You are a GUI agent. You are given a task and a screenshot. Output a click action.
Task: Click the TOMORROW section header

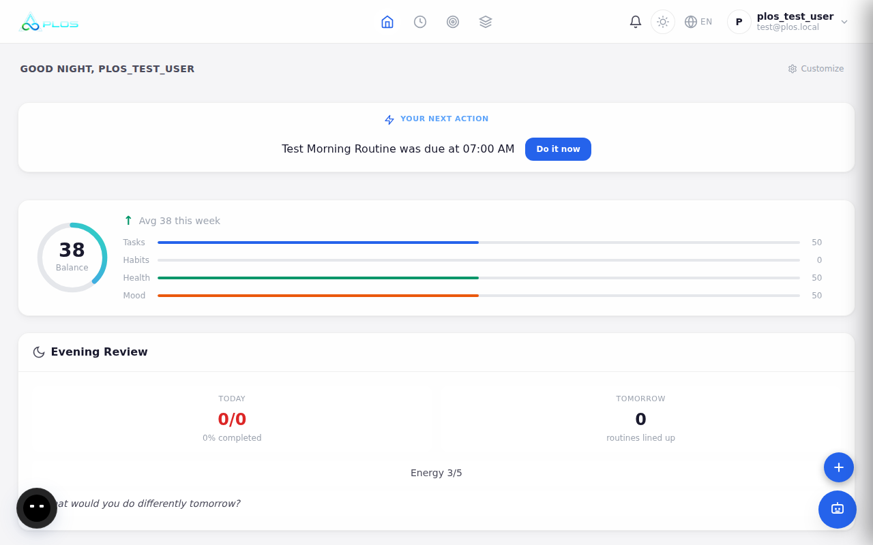pos(640,399)
